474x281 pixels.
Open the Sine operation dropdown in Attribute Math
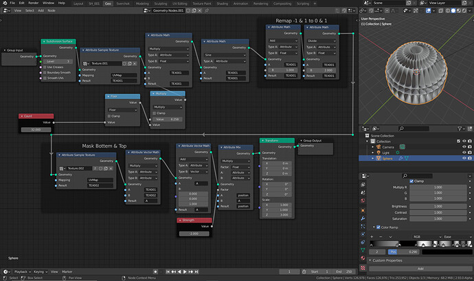225,55
